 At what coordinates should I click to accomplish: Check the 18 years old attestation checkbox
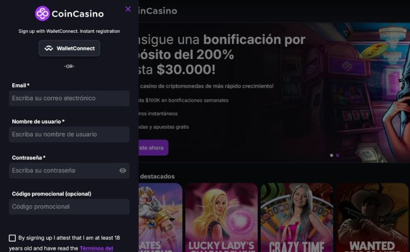coord(12,238)
